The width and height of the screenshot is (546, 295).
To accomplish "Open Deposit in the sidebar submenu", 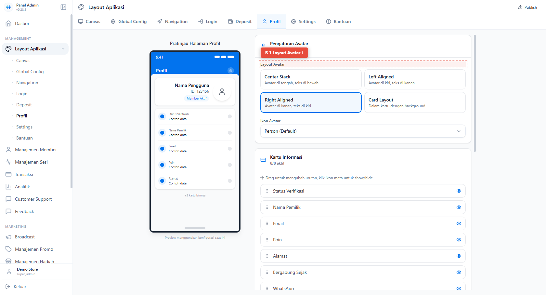I will (x=24, y=105).
